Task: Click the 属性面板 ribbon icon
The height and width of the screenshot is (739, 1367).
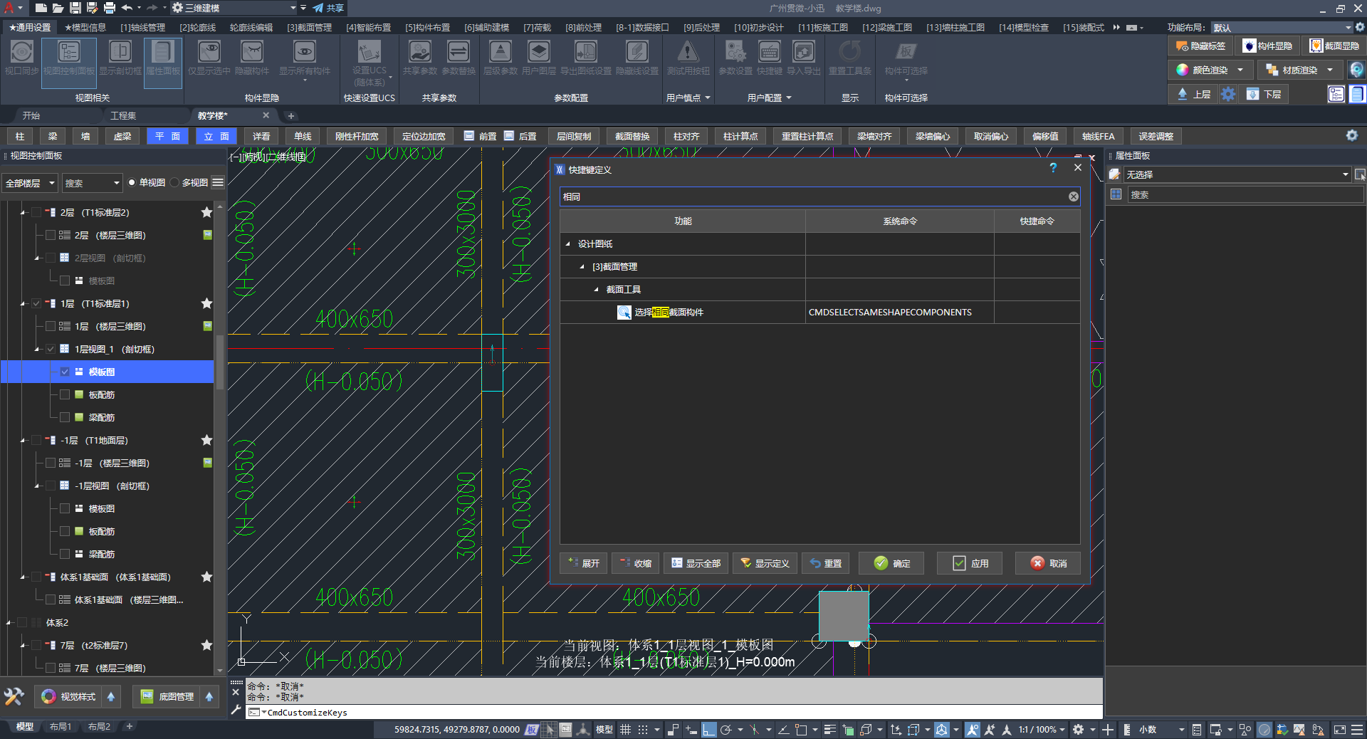Action: coord(162,53)
